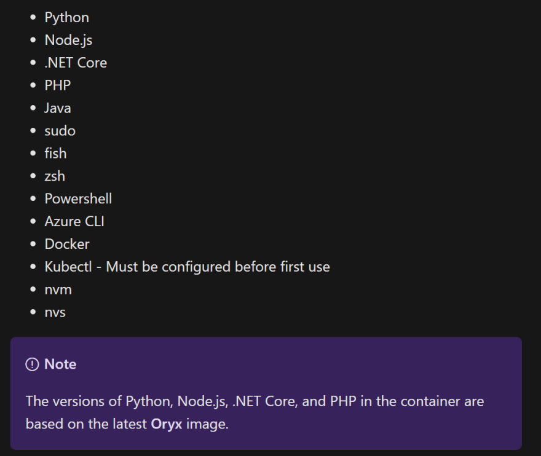Click the Azure CLI list item
541x456 pixels.
click(74, 221)
